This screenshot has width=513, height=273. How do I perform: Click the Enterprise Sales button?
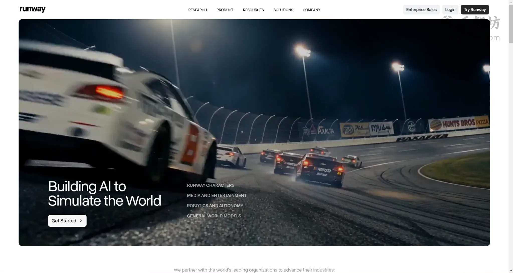tap(421, 10)
